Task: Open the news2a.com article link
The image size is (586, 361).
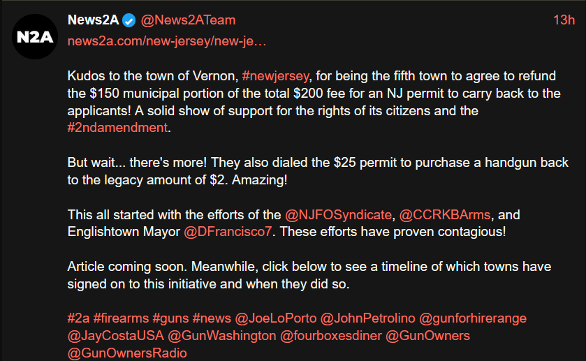Action: pyautogui.click(x=166, y=40)
